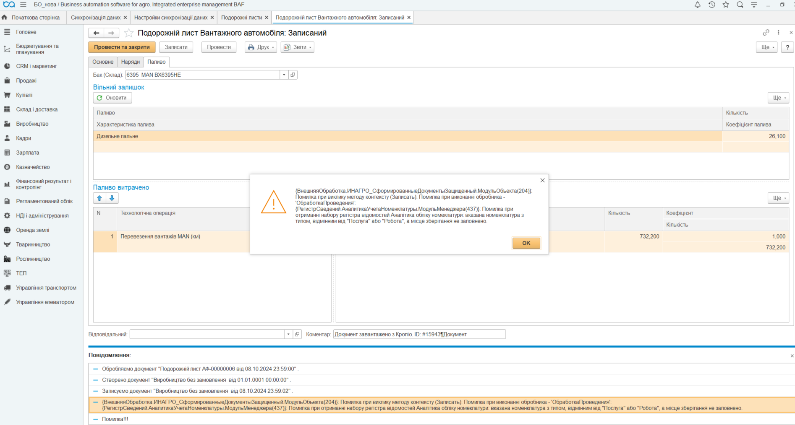Click the Бак (Склад) input field
Screen dimensions: 795x425
[203, 75]
